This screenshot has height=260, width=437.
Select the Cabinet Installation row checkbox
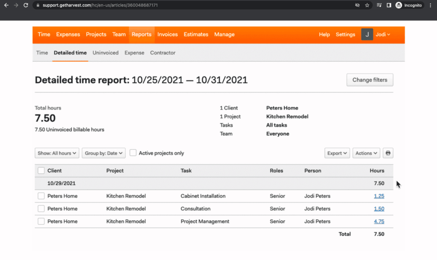point(41,196)
